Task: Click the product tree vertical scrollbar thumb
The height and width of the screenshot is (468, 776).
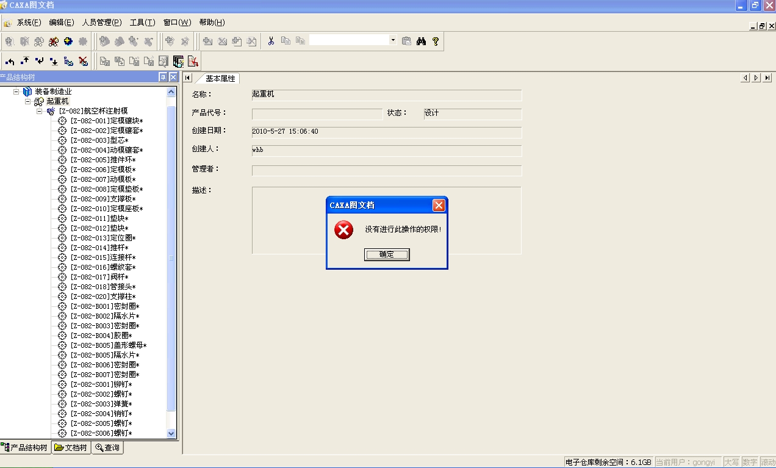Action: [x=171, y=258]
